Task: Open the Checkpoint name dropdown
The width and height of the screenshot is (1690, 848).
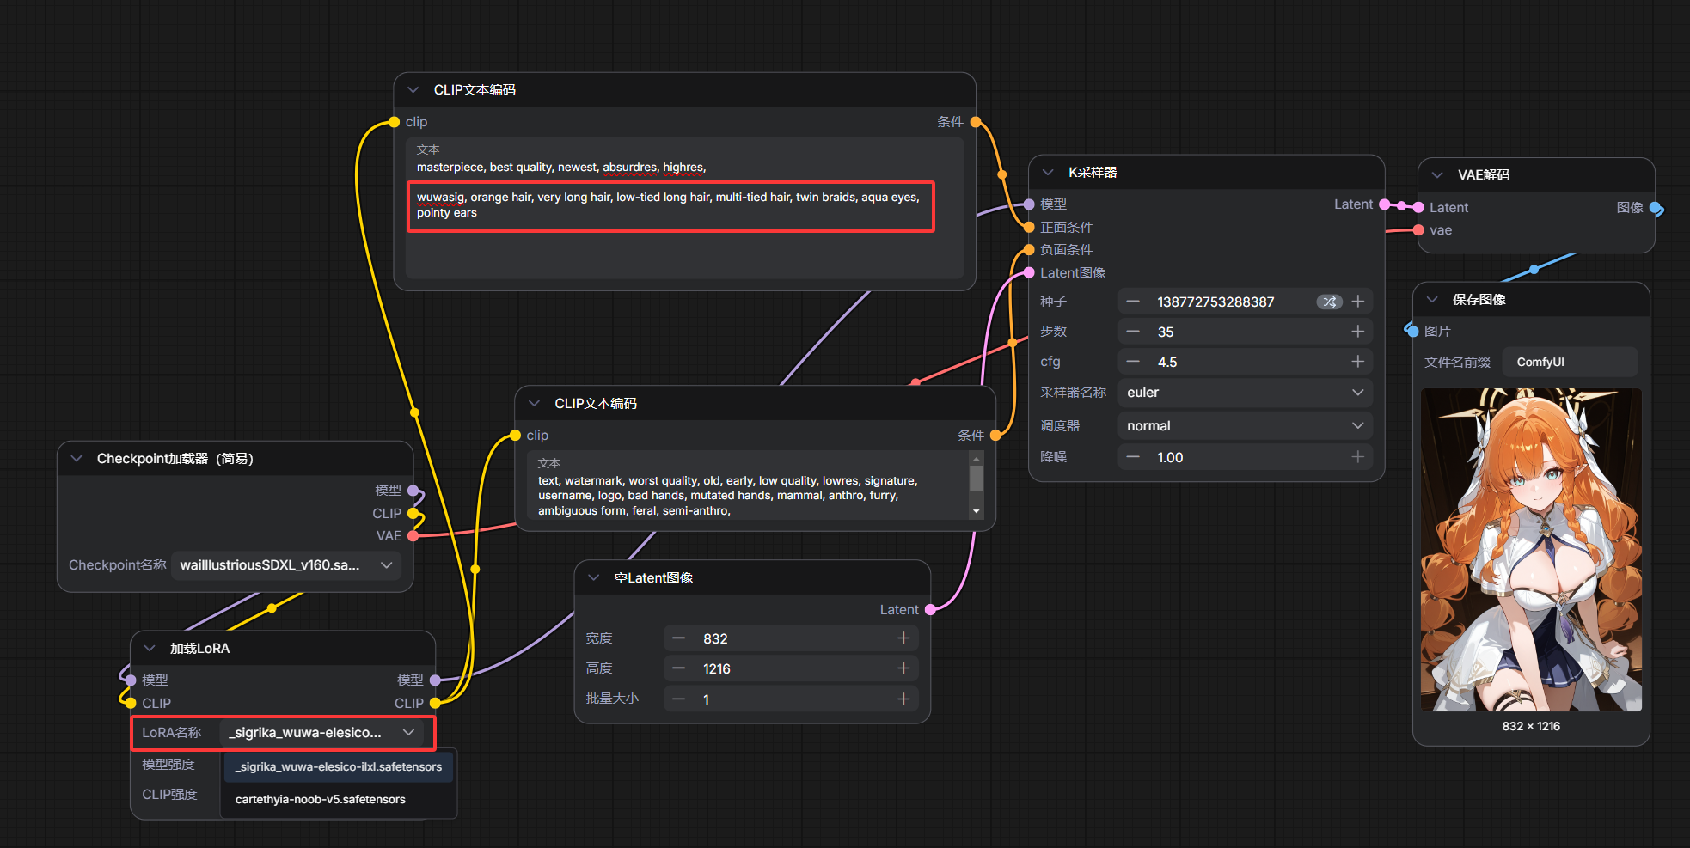Action: [x=285, y=565]
